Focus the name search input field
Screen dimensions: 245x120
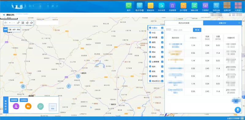[x=181, y=30]
